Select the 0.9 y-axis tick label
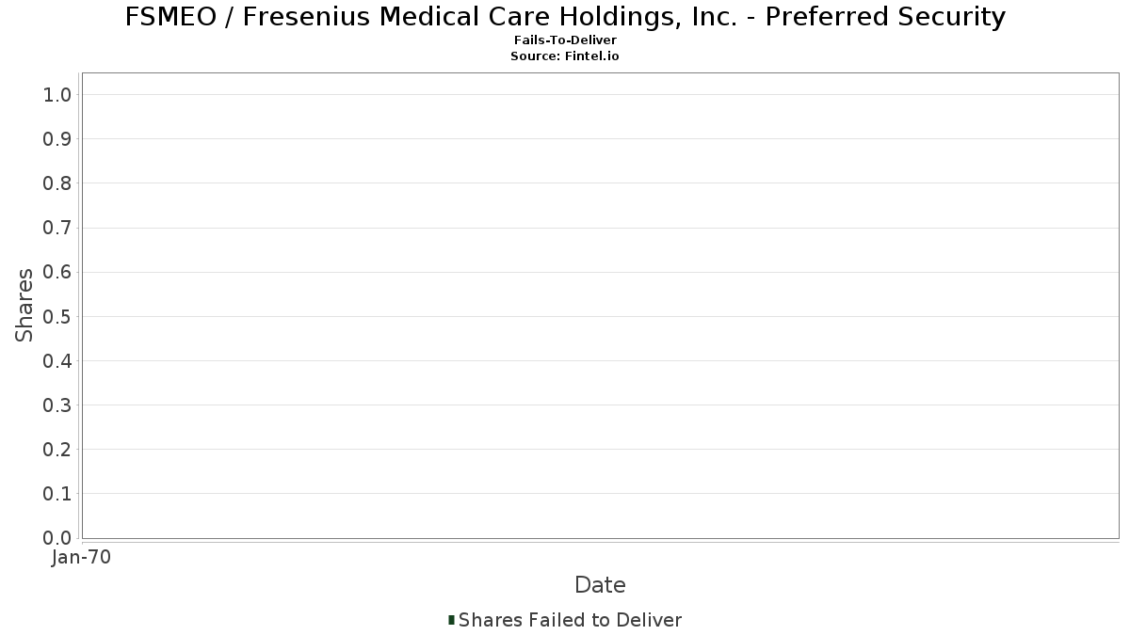 57,139
